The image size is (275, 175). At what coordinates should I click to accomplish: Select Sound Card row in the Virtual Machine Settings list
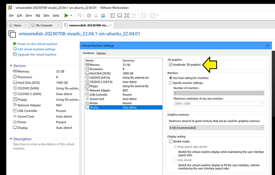tap(123, 99)
